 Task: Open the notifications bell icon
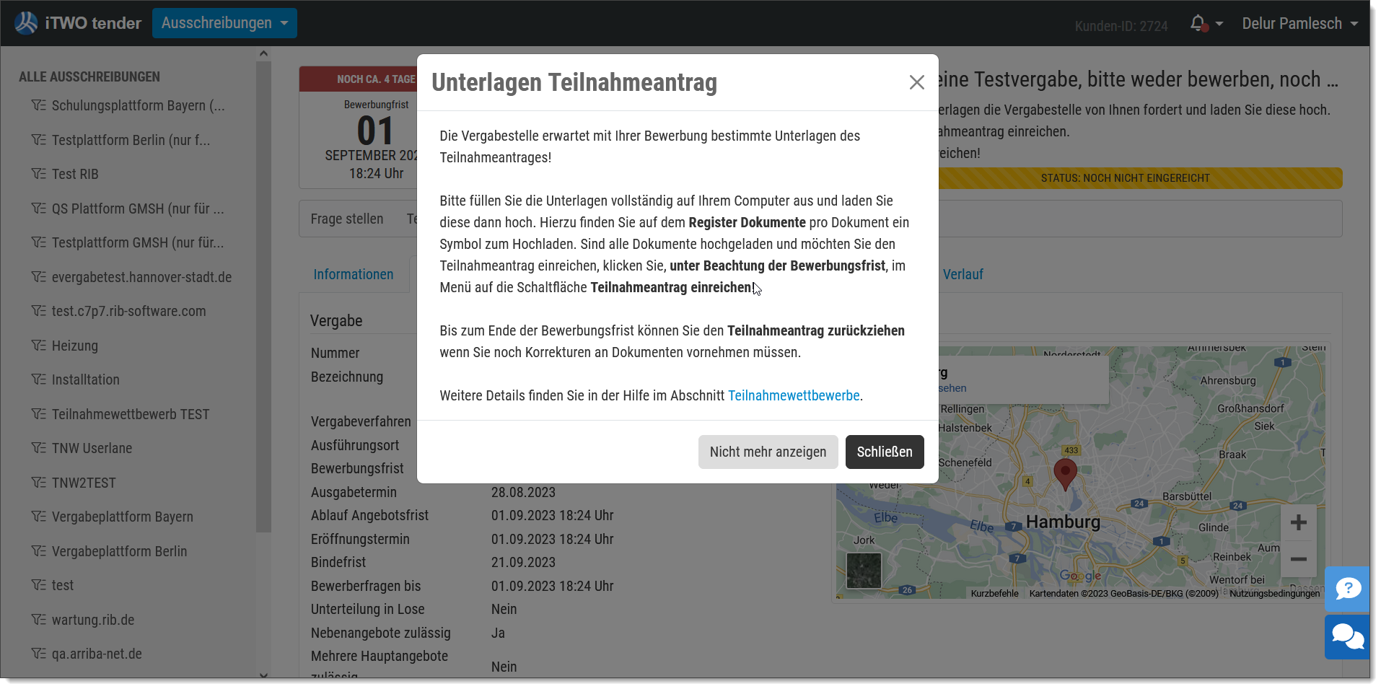(x=1198, y=24)
